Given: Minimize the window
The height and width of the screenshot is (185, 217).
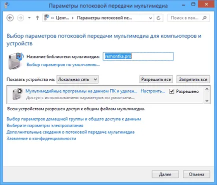Looking at the screenshot, I should pyautogui.click(x=183, y=5).
